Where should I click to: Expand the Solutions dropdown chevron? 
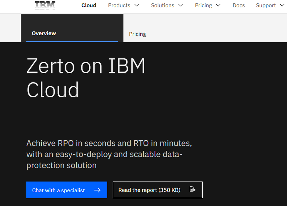point(181,5)
